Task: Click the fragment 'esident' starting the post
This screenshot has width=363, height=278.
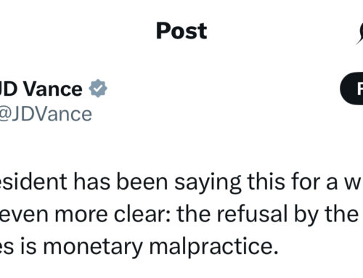Action: pos(33,181)
